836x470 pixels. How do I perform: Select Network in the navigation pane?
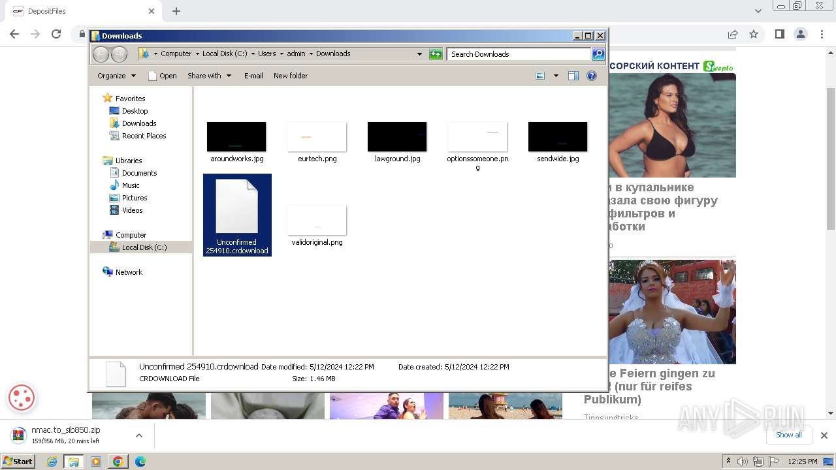(122, 272)
